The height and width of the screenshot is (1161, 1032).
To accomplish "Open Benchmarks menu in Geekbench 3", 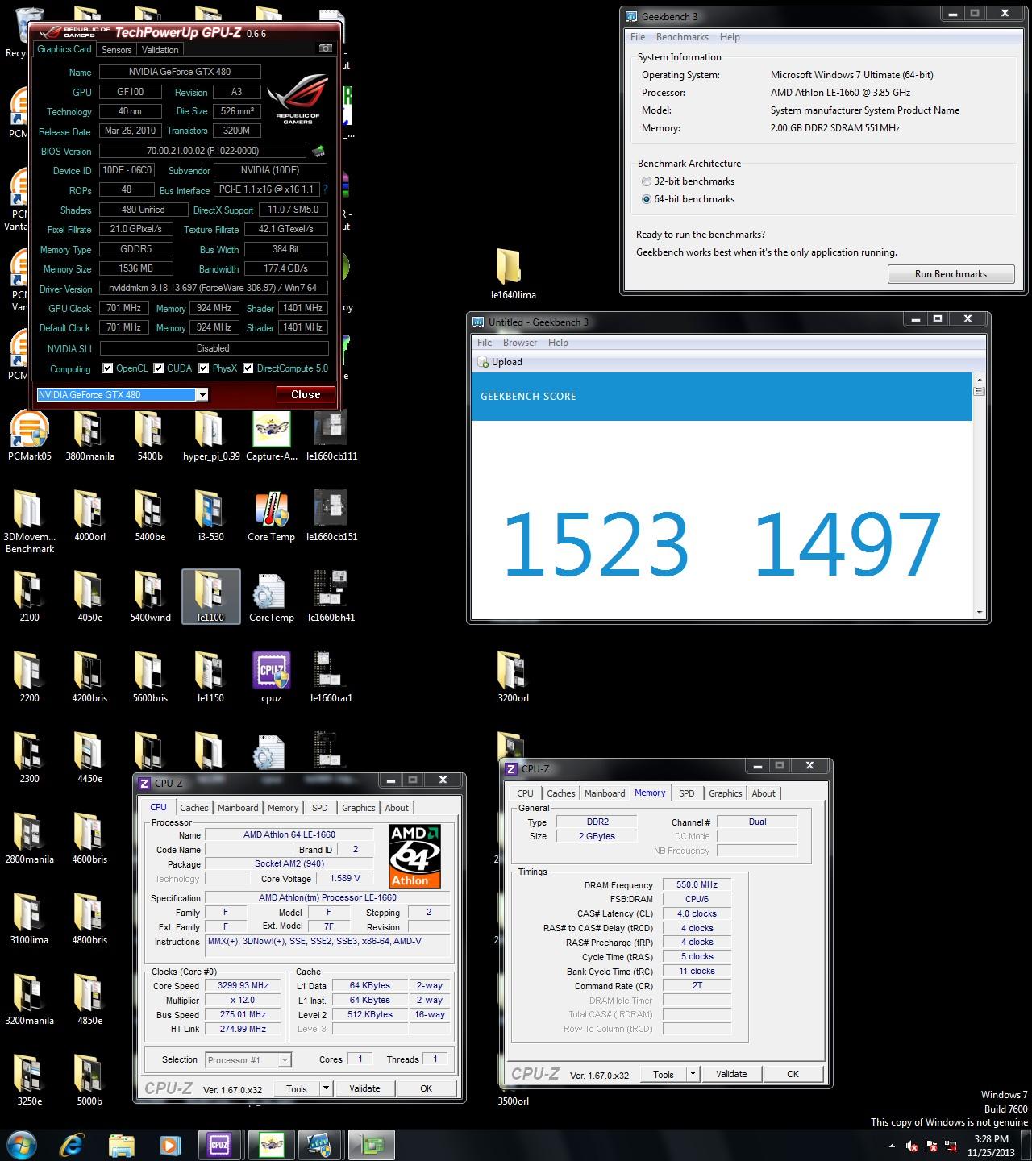I will [682, 37].
